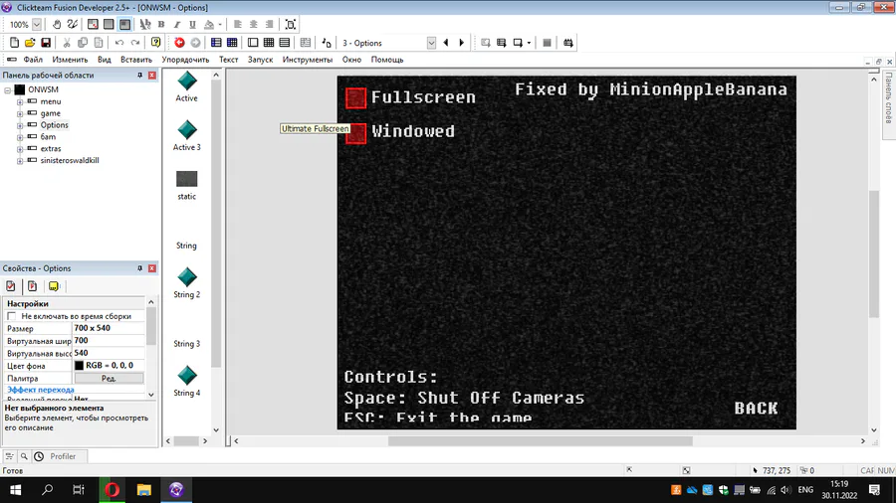
Task: Open the Profiler clock icon
Action: pyautogui.click(x=39, y=456)
